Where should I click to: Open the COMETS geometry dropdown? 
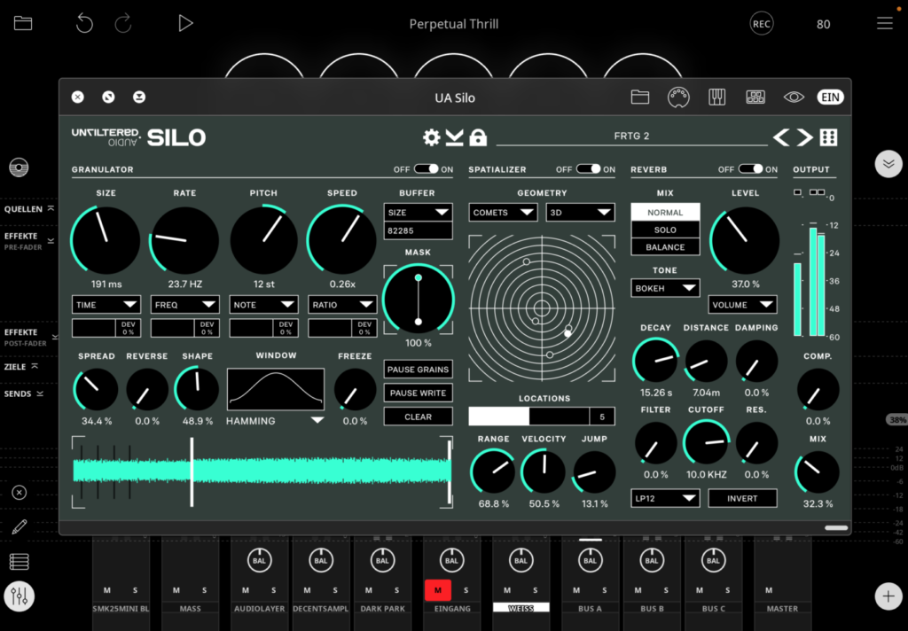504,213
